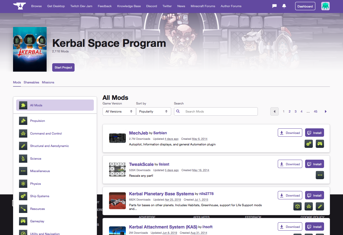This screenshot has height=235, width=343.
Task: Open Twitch Dev Jam nav link
Action: tap(81, 6)
